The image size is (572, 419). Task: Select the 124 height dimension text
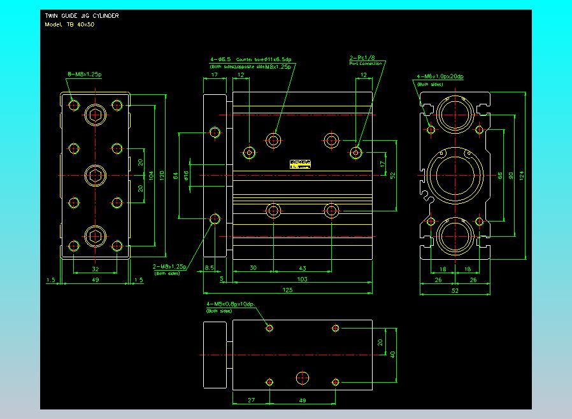click(522, 175)
